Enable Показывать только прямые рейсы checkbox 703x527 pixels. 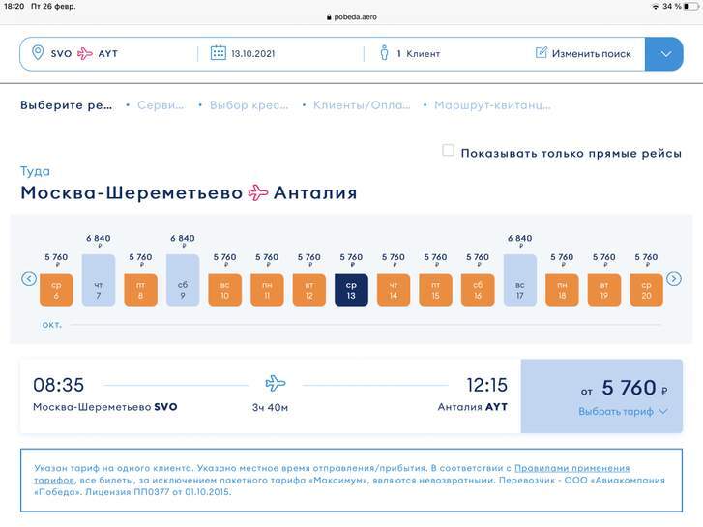click(x=448, y=151)
